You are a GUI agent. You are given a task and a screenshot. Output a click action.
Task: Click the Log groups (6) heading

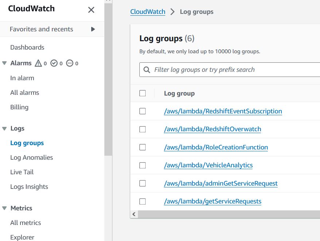[167, 38]
